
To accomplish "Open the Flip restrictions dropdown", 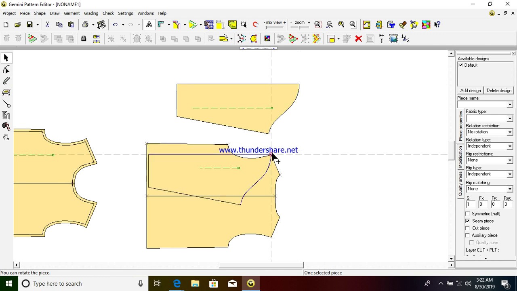I will point(510,160).
